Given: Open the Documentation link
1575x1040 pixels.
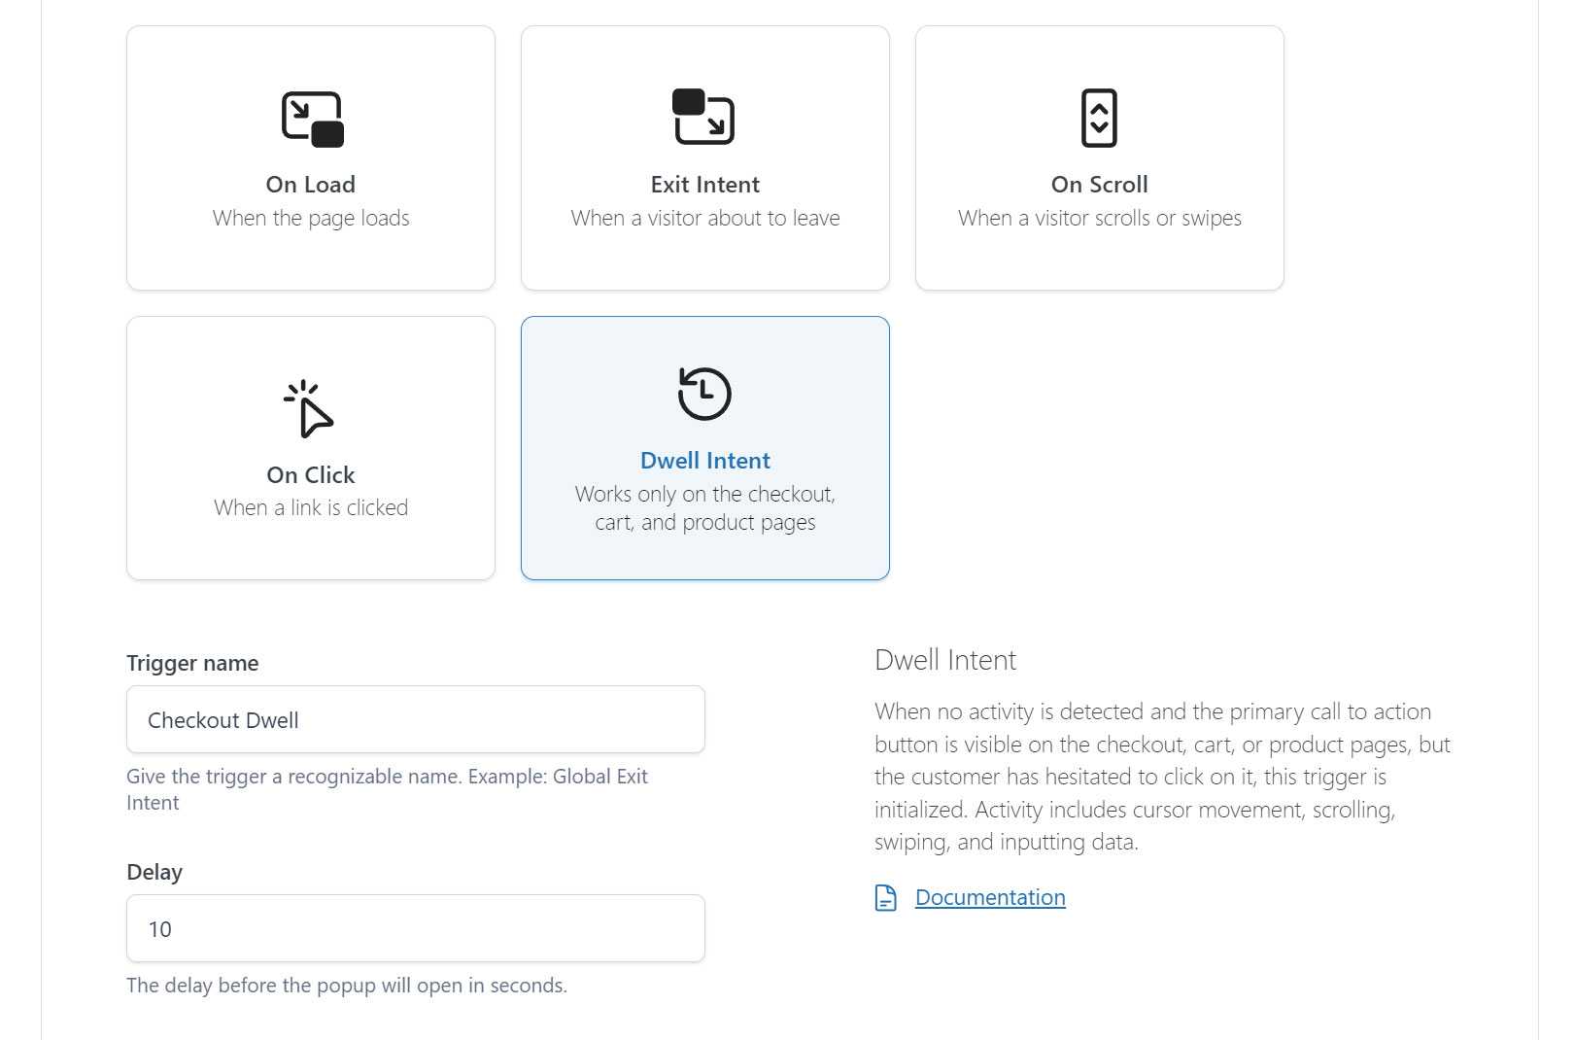Looking at the screenshot, I should point(990,897).
